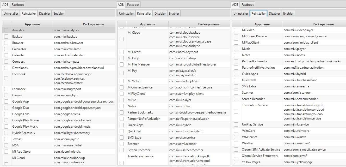Mark the MSA checkbox

point(6,145)
